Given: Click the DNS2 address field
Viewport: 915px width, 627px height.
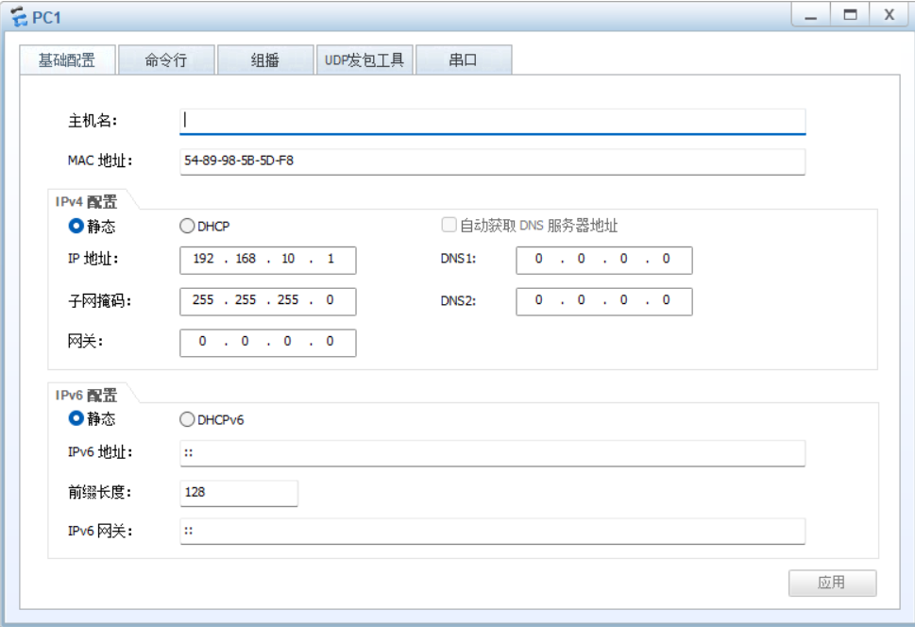Looking at the screenshot, I should point(604,301).
